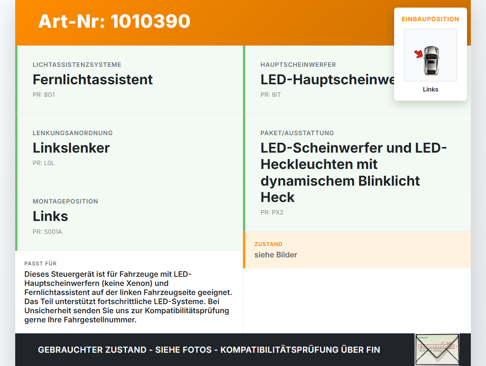Image resolution: width=486 pixels, height=366 pixels.
Task: Click the PR: PX2 package code
Action: click(x=272, y=212)
